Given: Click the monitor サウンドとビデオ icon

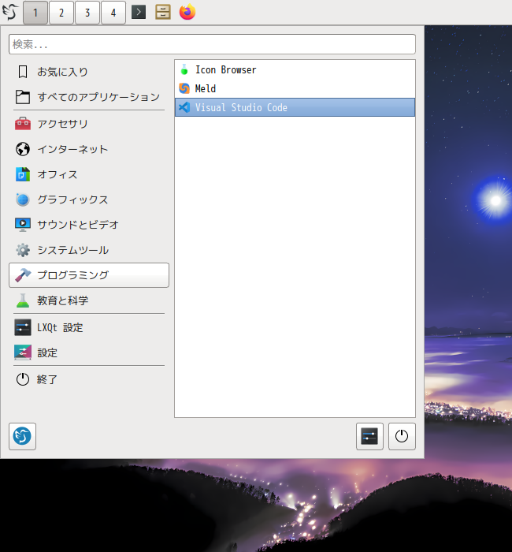Looking at the screenshot, I should click(x=23, y=225).
